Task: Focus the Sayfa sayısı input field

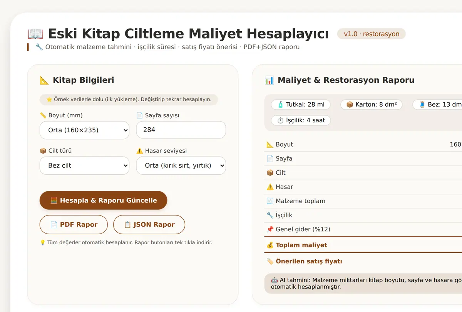Action: 181,130
